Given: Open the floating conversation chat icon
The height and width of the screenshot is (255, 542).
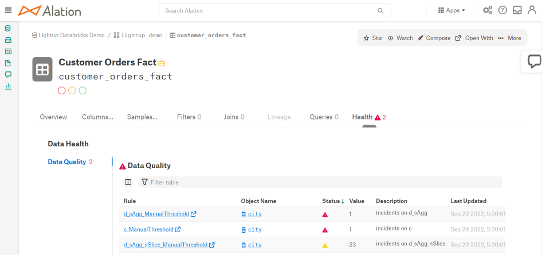Looking at the screenshot, I should 534,62.
